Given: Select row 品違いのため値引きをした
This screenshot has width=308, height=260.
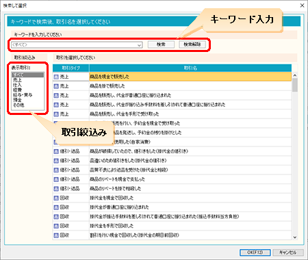Looking at the screenshot, I should coord(172,161).
